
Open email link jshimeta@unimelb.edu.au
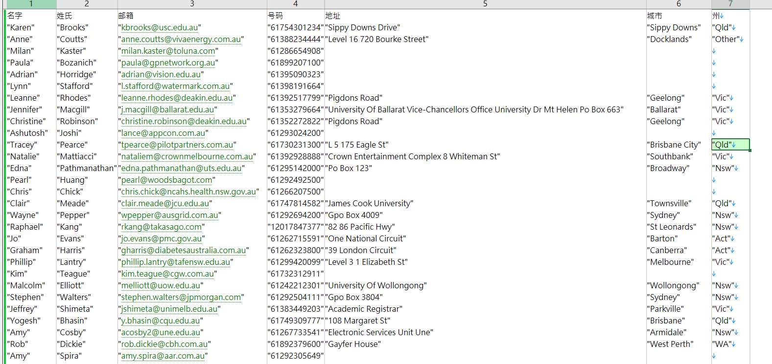(169, 309)
